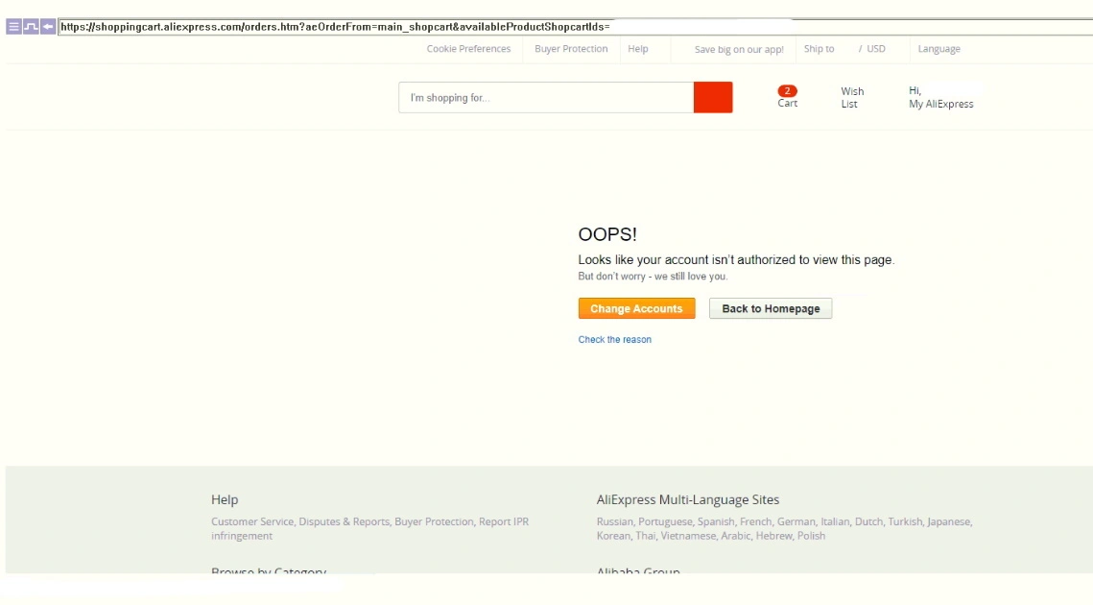Open the 'Check the reason' link
This screenshot has width=1093, height=605.
615,340
